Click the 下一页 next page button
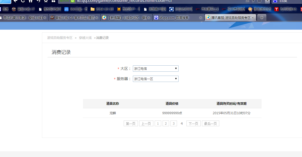The height and width of the screenshot is (157, 302). tap(194, 123)
